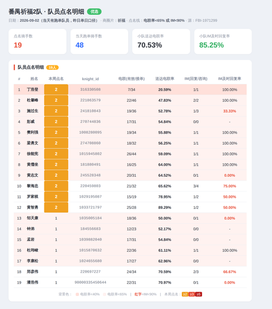Click the orange 2 badge in the 20.59% row

coord(56,90)
